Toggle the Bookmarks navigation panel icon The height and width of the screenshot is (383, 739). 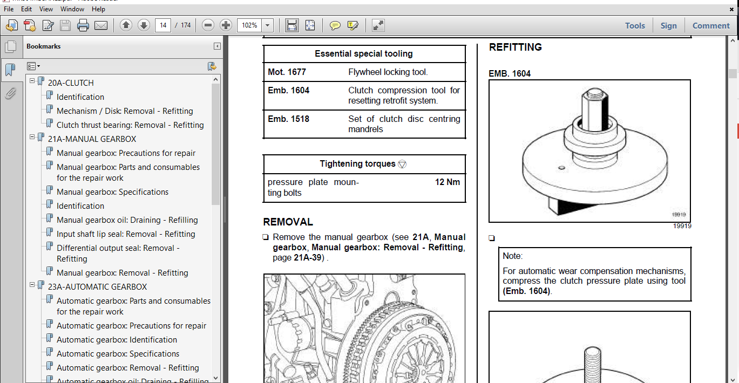[x=10, y=70]
